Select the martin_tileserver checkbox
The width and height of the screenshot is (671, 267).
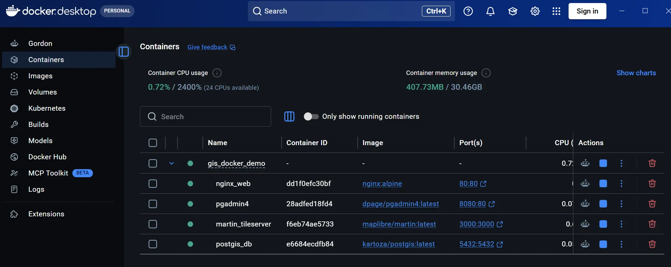[x=153, y=224]
